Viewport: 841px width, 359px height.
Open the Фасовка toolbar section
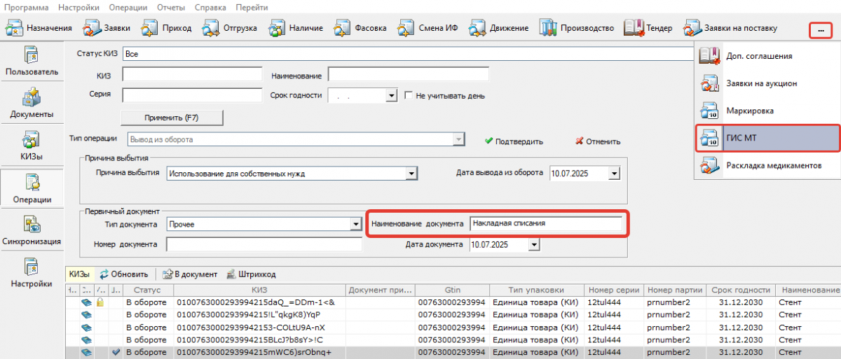pyautogui.click(x=360, y=28)
